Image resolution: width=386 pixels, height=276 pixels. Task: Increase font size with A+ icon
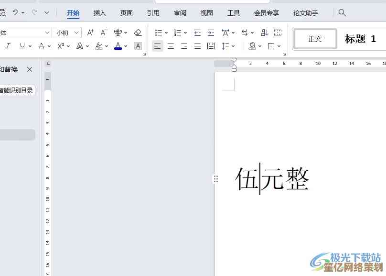(91, 33)
